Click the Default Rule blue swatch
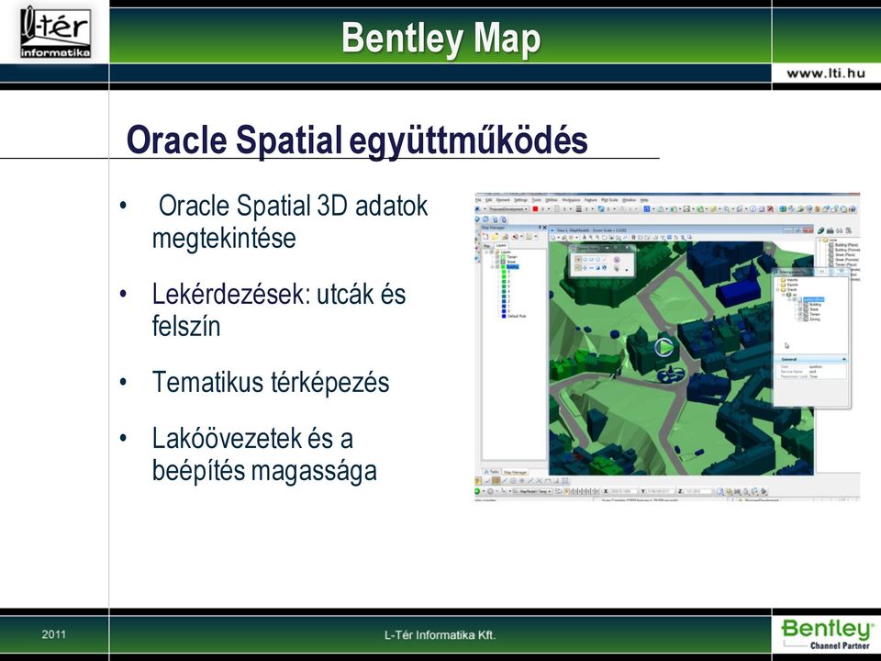This screenshot has width=881, height=661. [504, 316]
